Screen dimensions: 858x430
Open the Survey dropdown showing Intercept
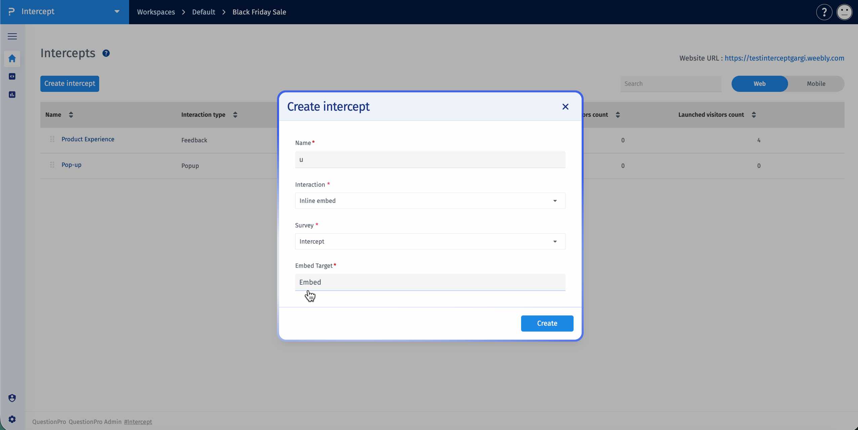(430, 242)
